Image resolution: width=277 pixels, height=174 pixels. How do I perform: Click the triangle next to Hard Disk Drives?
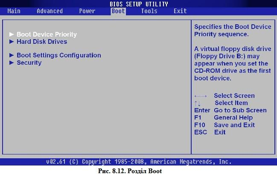[12, 42]
